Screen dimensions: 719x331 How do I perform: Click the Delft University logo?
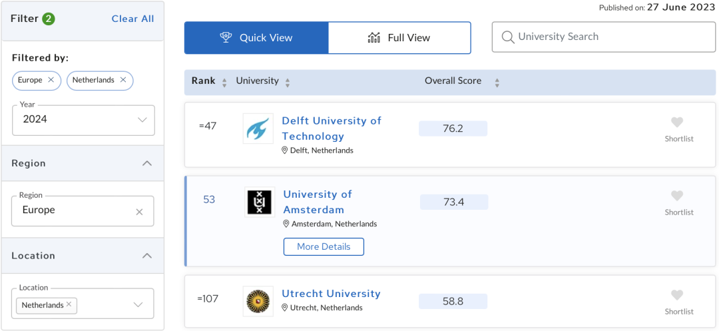[258, 129]
